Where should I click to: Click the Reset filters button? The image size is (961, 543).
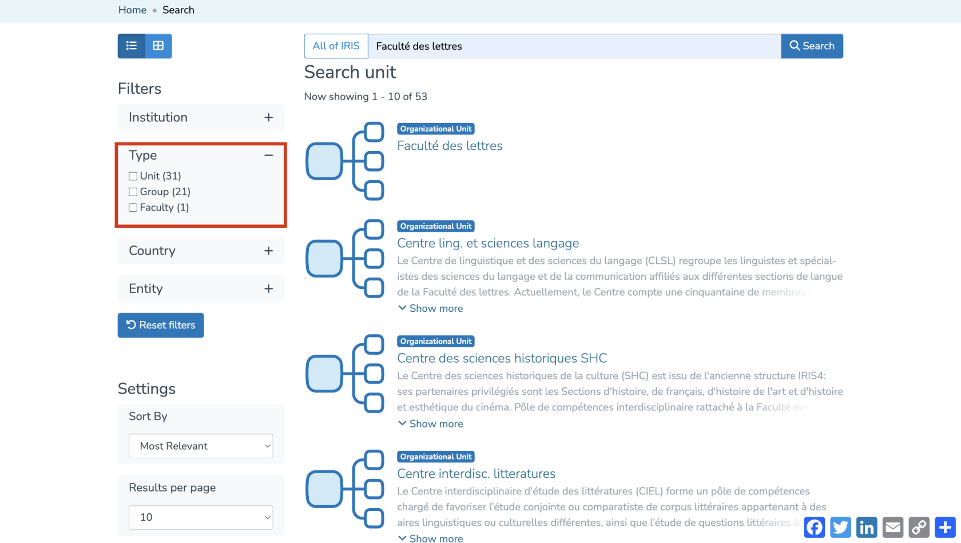161,325
